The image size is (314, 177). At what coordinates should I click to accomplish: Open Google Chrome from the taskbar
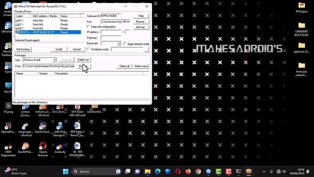coord(198,172)
